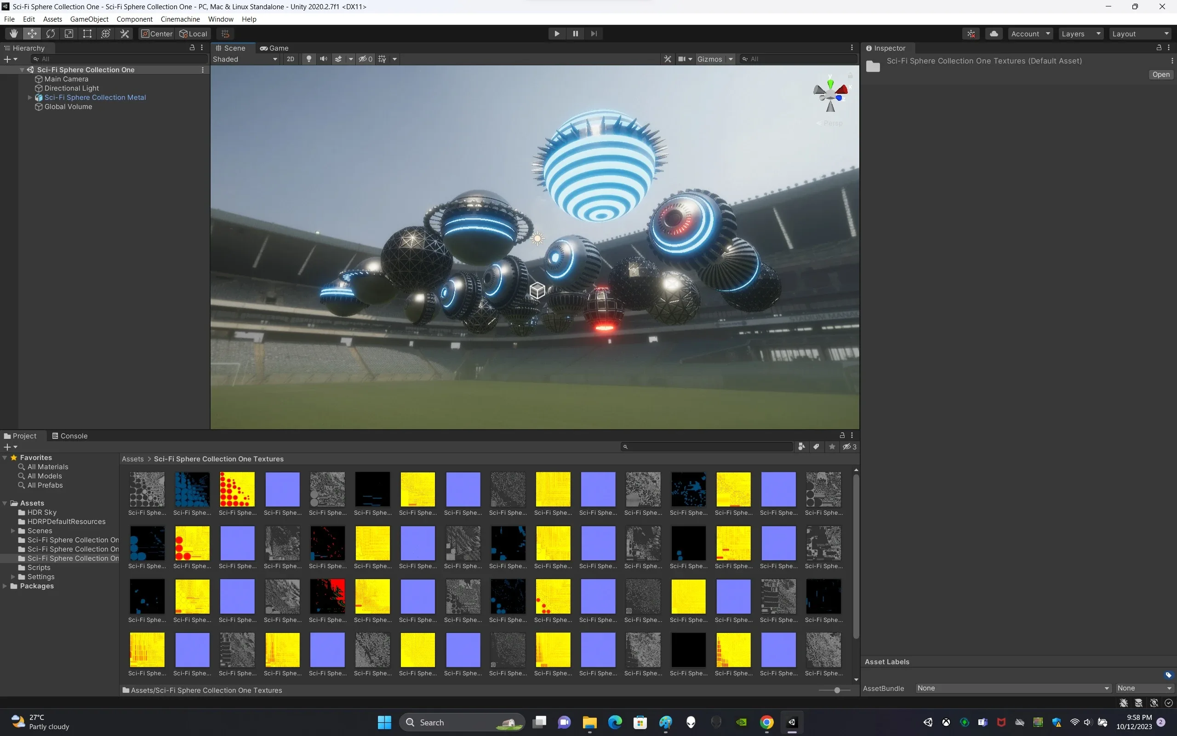The height and width of the screenshot is (736, 1177).
Task: Open the Shaded draw mode dropdown
Action: pyautogui.click(x=245, y=59)
